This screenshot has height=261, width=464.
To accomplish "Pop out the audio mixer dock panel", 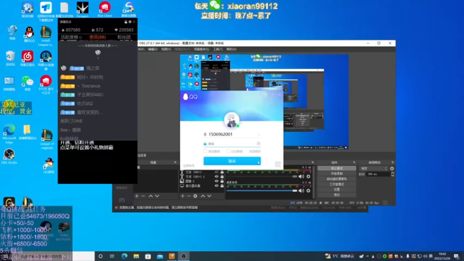I will pyautogui.click(x=313, y=162).
